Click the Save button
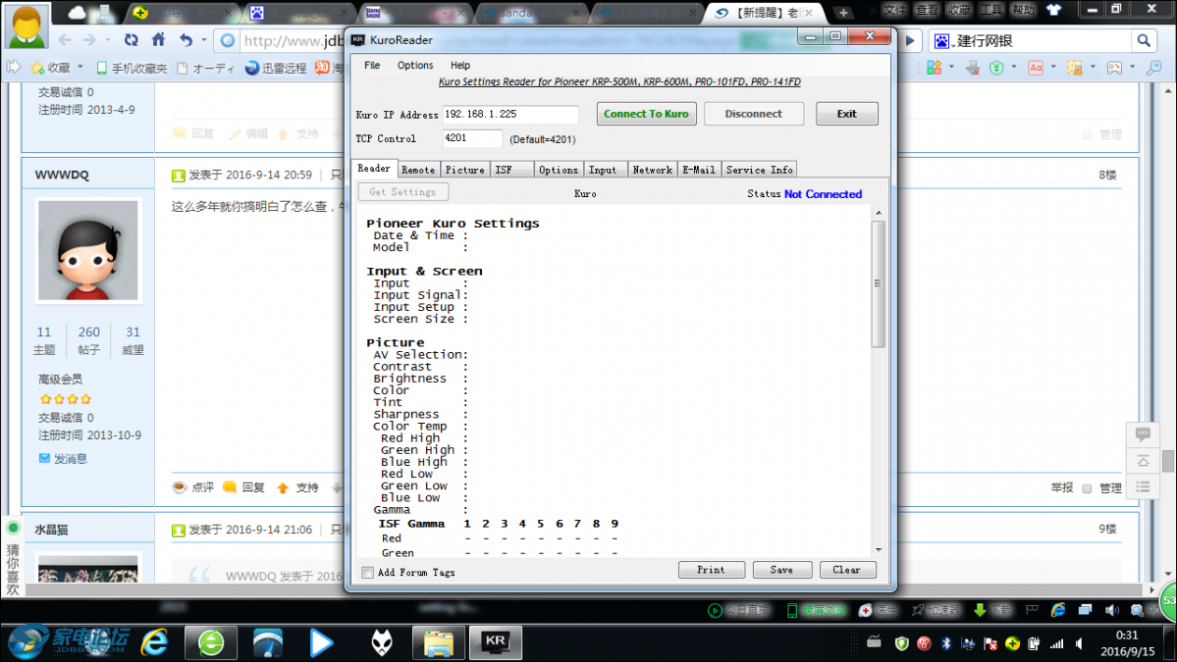The width and height of the screenshot is (1177, 662). pyautogui.click(x=781, y=570)
